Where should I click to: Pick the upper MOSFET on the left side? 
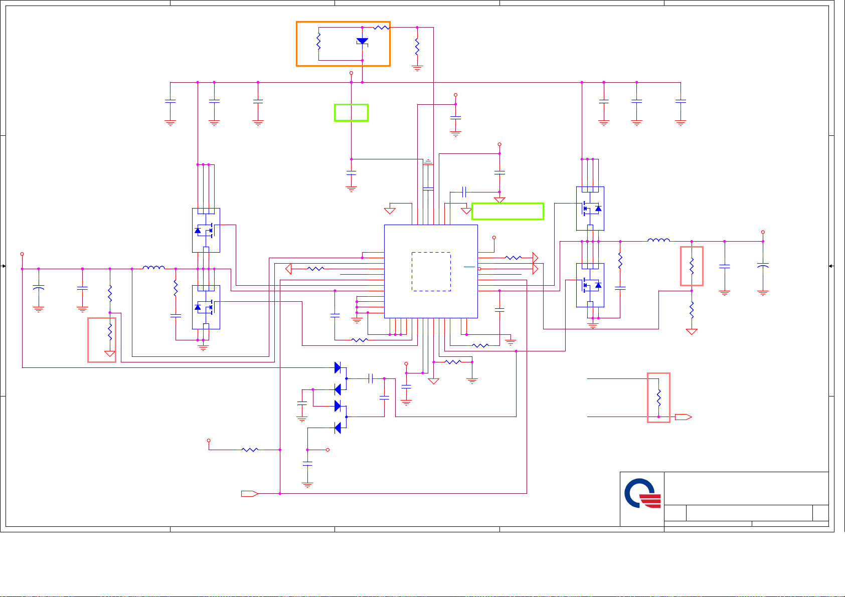(206, 230)
